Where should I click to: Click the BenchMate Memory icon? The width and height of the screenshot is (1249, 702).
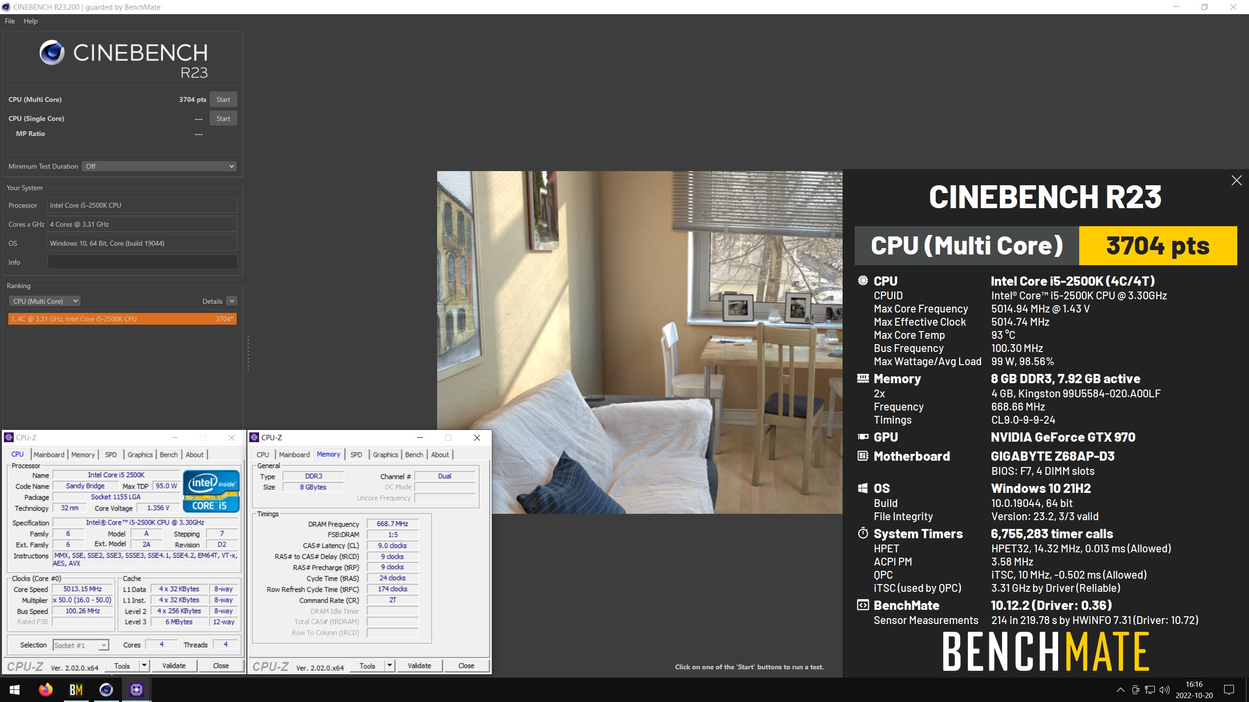pyautogui.click(x=863, y=378)
